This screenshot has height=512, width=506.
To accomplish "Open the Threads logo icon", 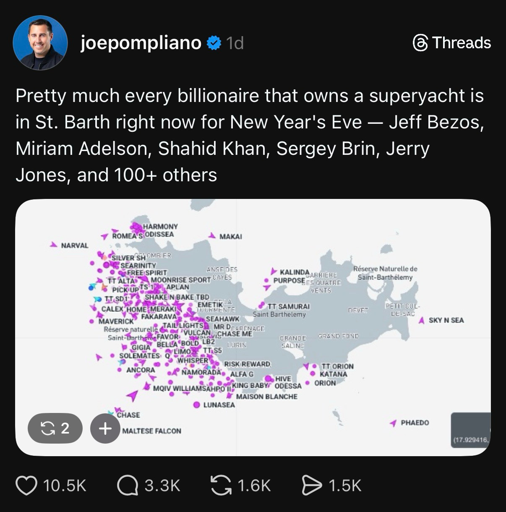I will tap(420, 43).
